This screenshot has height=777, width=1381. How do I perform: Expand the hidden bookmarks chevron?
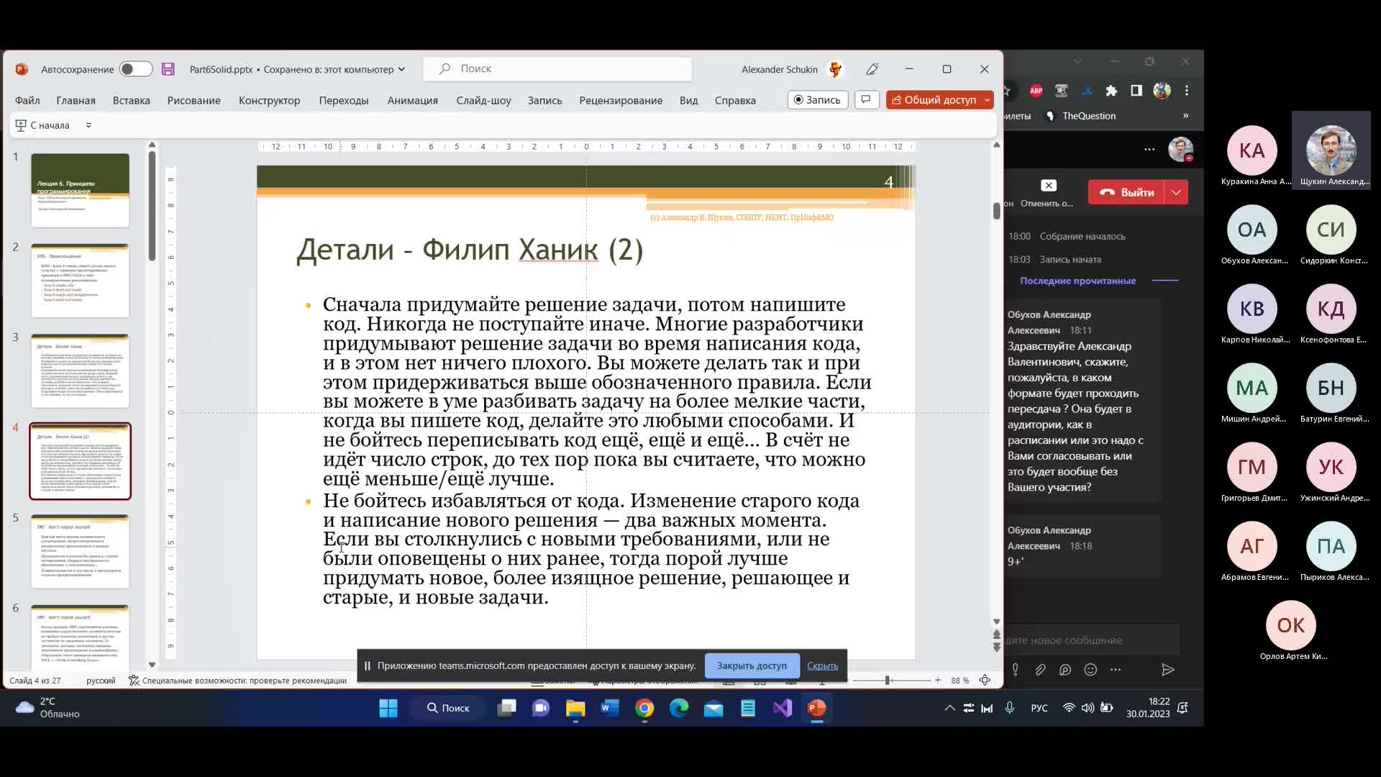(x=1186, y=116)
